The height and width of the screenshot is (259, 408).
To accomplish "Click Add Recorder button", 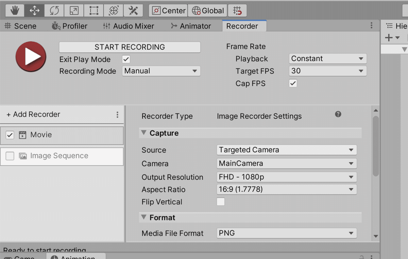I will 33,115.
